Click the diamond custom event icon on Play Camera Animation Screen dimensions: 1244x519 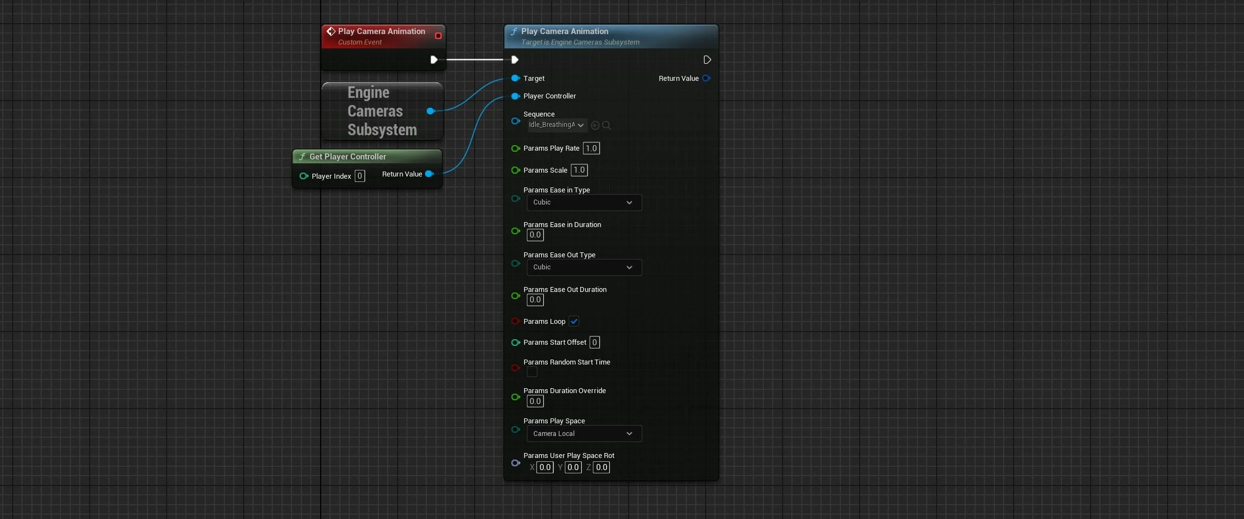[x=331, y=31]
